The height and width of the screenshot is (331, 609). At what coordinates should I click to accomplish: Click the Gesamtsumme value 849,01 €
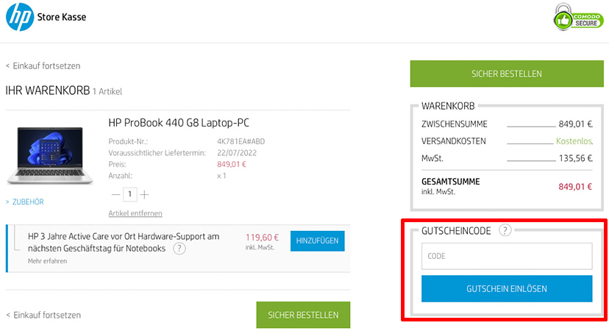coord(575,187)
